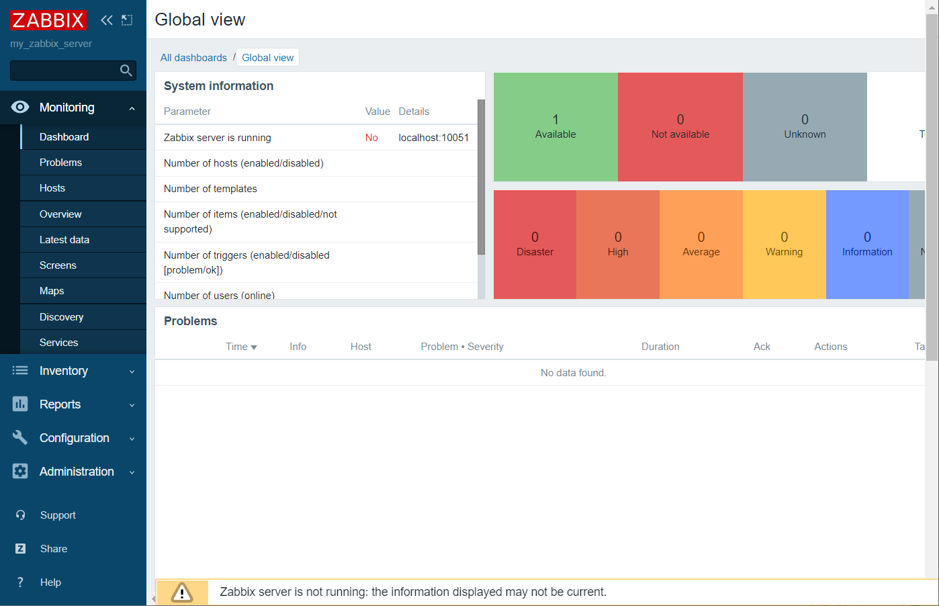The width and height of the screenshot is (939, 606).
Task: Expand the Administration section chevron
Action: 132,472
